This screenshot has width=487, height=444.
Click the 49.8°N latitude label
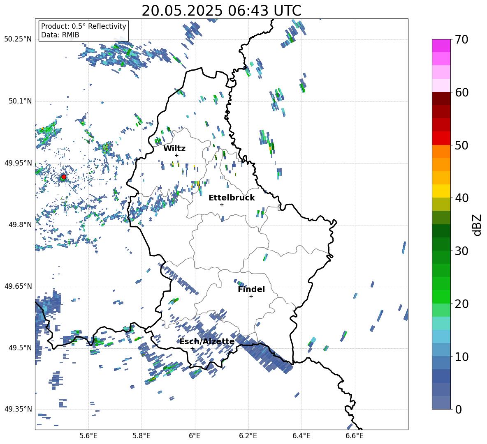pos(20,225)
